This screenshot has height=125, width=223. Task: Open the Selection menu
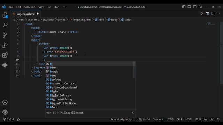(30, 7)
